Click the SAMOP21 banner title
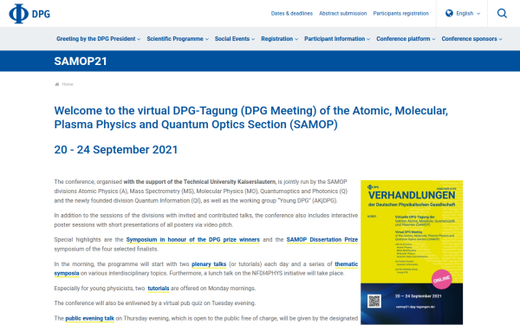Screen dimensions: 520x325 (x=81, y=62)
